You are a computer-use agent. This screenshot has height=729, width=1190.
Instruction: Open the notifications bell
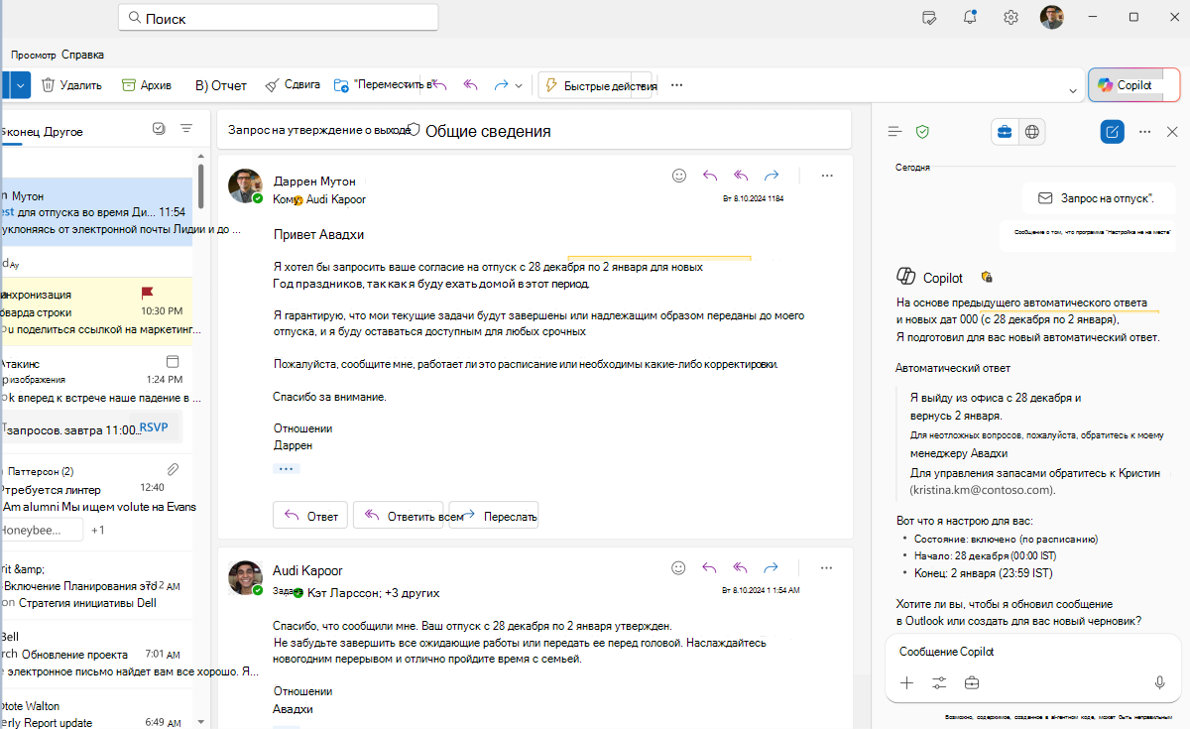click(x=970, y=17)
